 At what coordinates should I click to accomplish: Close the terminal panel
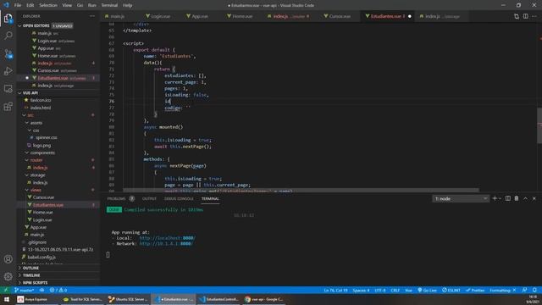534,198
